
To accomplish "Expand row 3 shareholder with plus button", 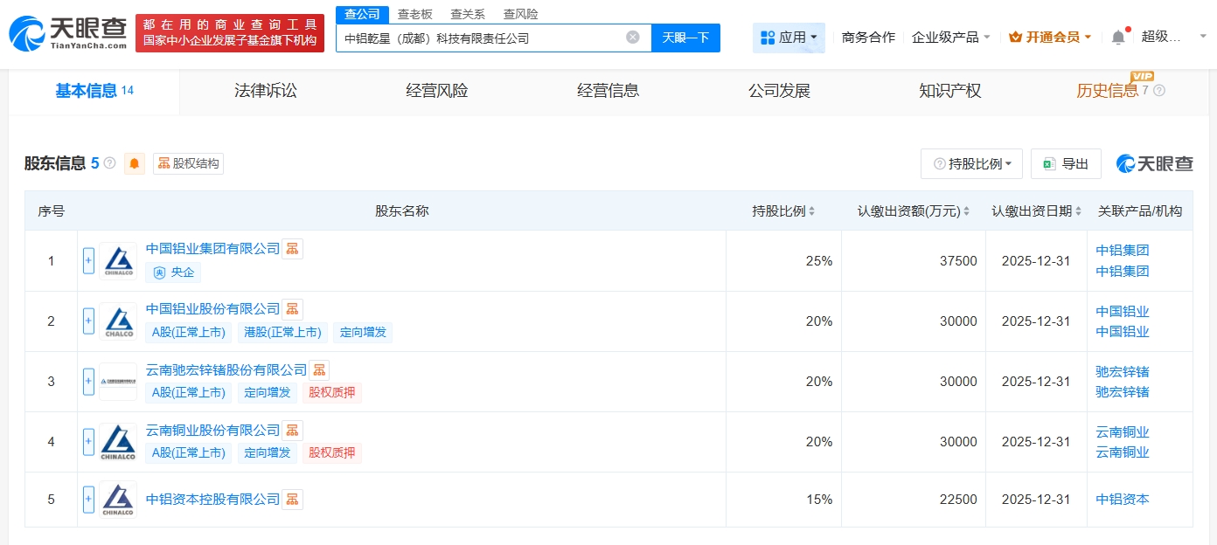I will 88,382.
